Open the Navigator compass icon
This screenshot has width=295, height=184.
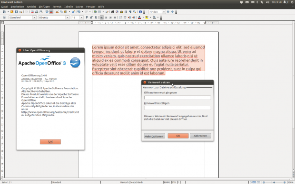pyautogui.click(x=117, y=12)
